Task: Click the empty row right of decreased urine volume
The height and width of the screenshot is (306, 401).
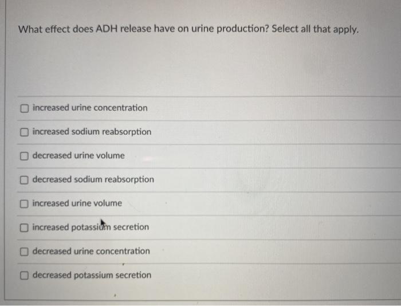Action: (x=262, y=156)
